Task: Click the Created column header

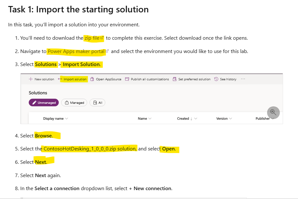Action: point(183,118)
